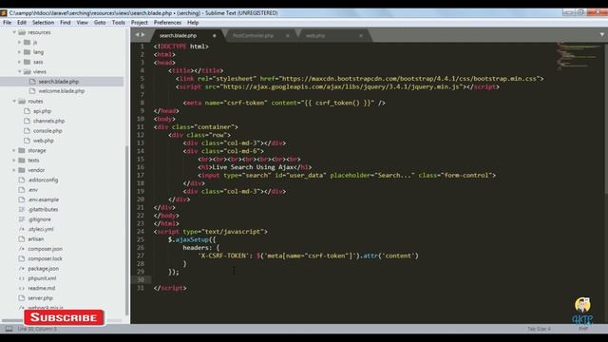
Task: Open server.php in the sidebar
Action: click(x=40, y=297)
